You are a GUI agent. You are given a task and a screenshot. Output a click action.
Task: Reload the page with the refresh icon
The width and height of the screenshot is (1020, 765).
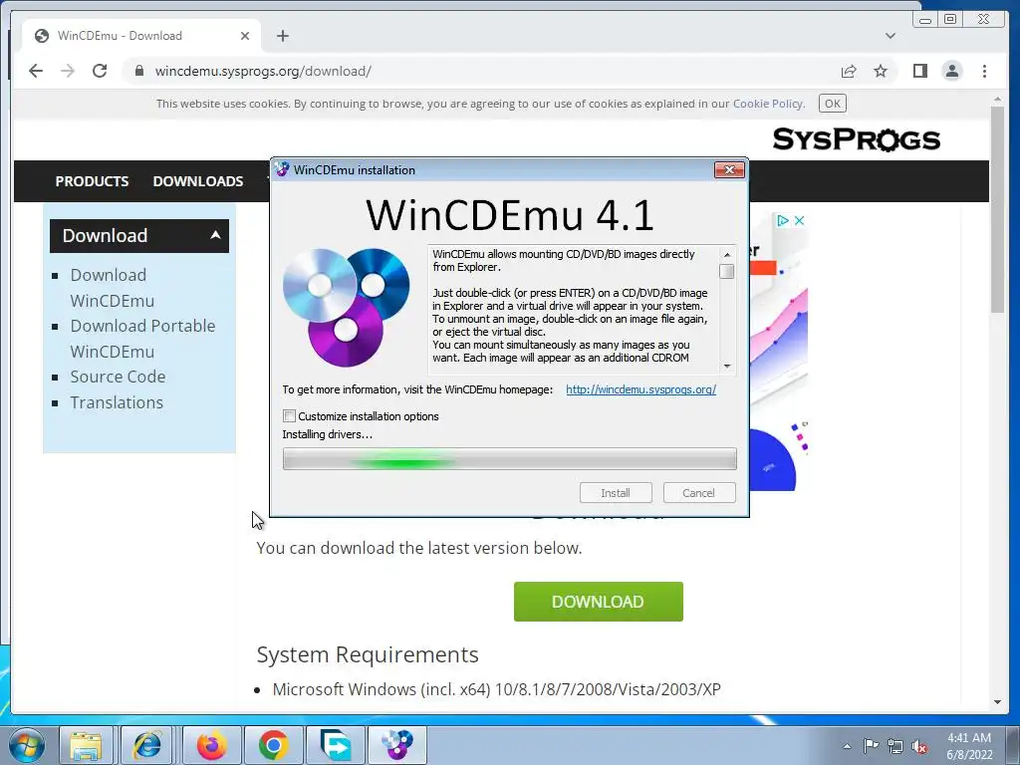point(100,71)
